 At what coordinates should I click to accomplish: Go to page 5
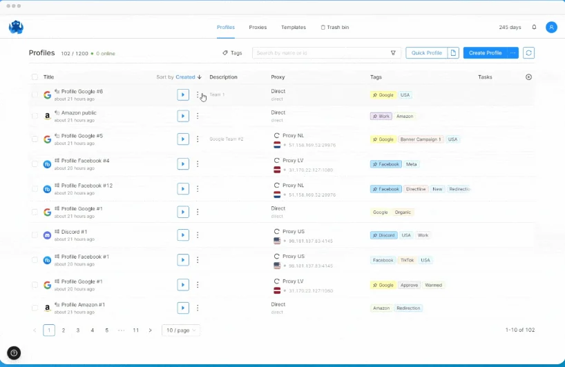coord(106,330)
